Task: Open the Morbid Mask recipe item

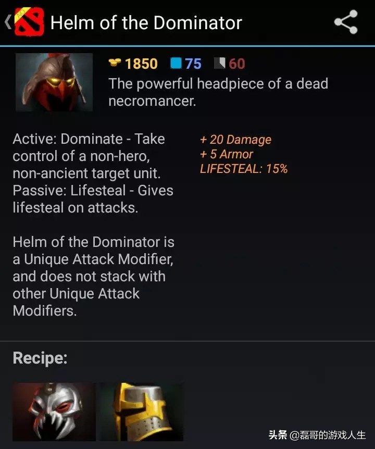Action: [54, 412]
